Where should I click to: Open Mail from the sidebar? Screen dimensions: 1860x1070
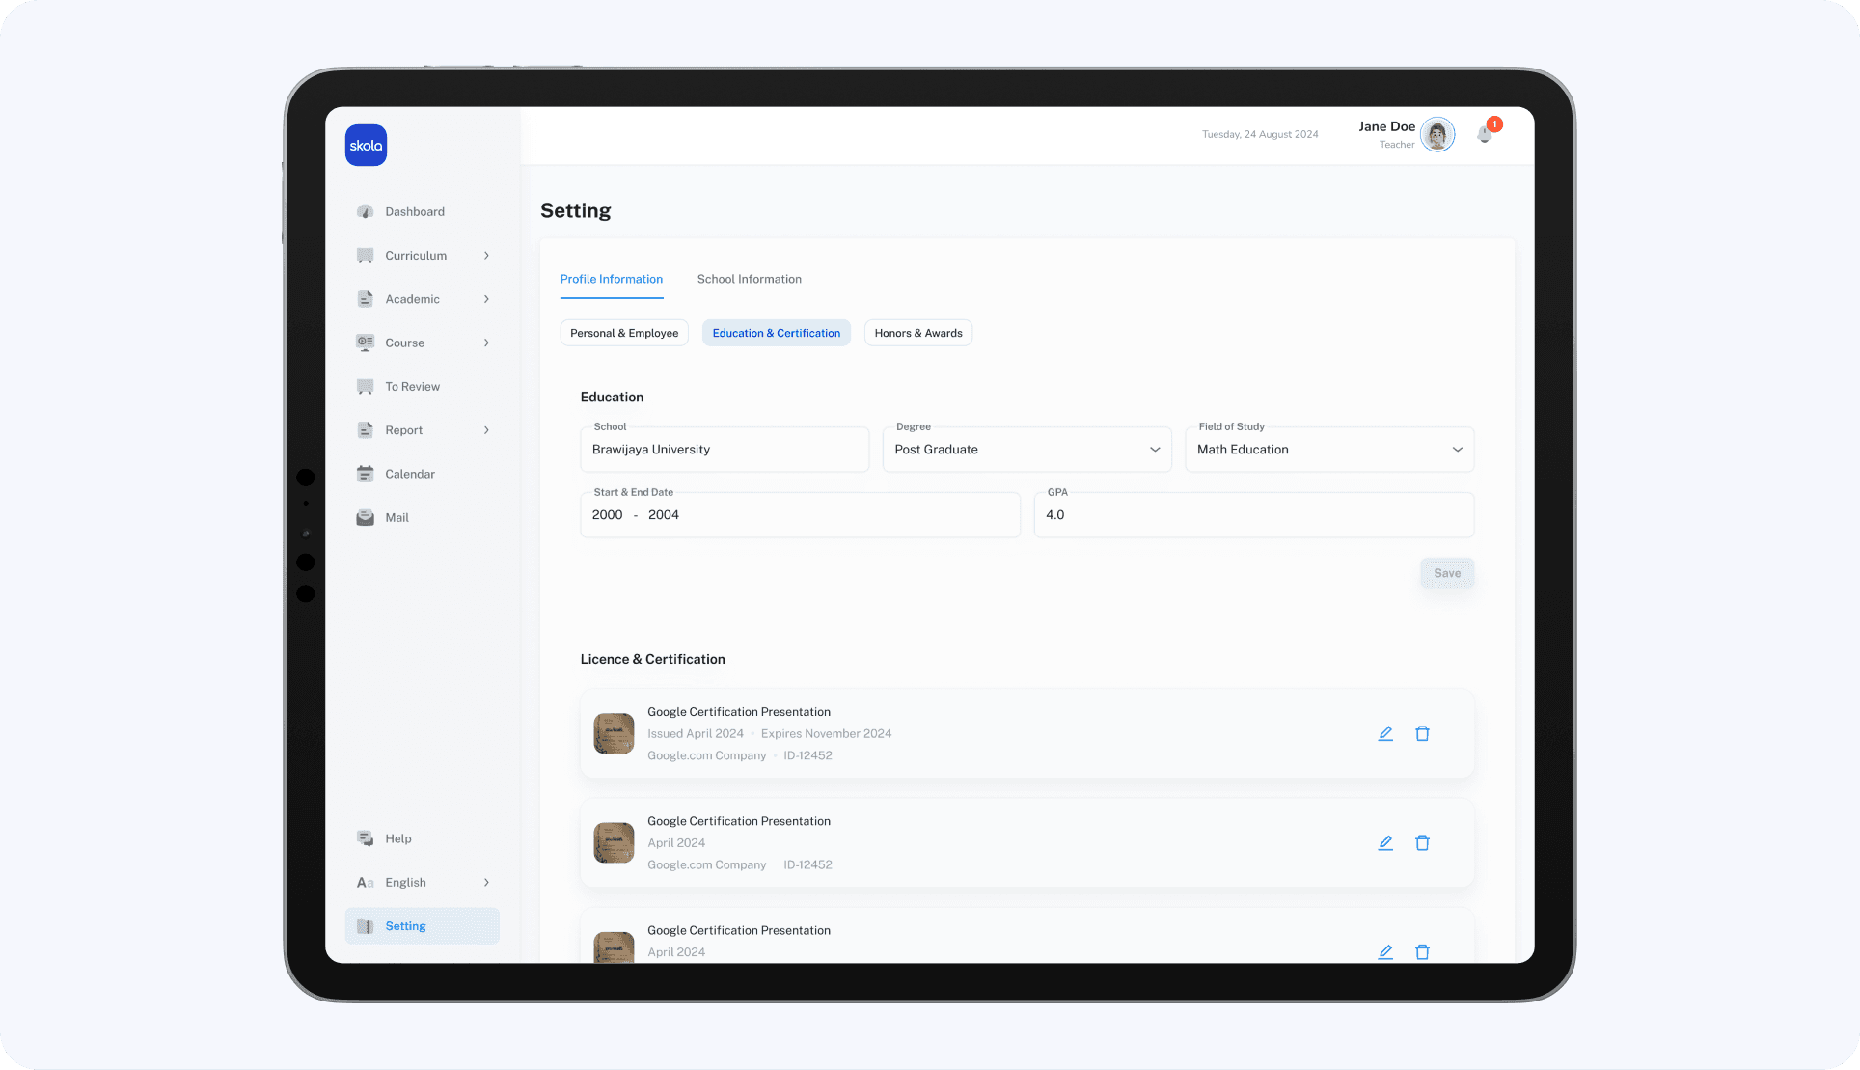tap(397, 517)
